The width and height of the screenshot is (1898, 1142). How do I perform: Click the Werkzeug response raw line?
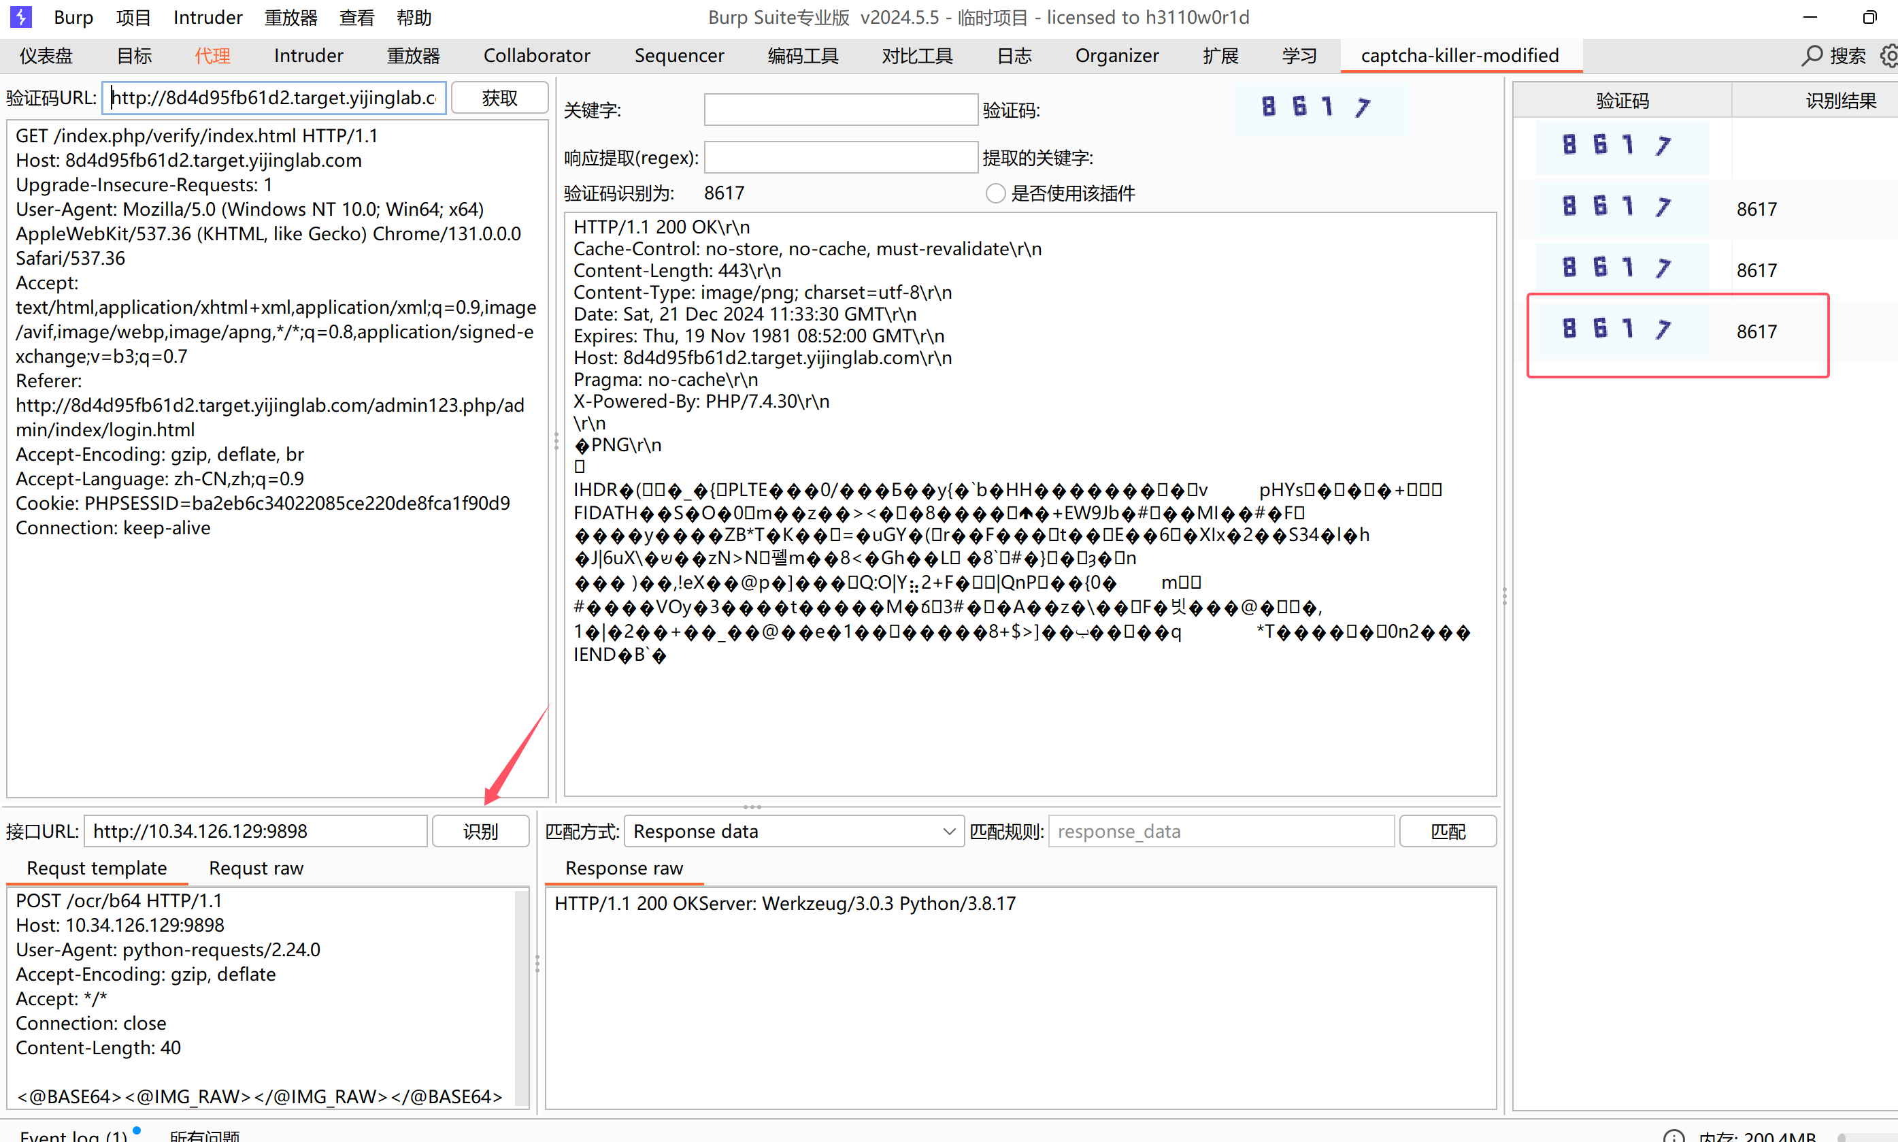(x=785, y=903)
